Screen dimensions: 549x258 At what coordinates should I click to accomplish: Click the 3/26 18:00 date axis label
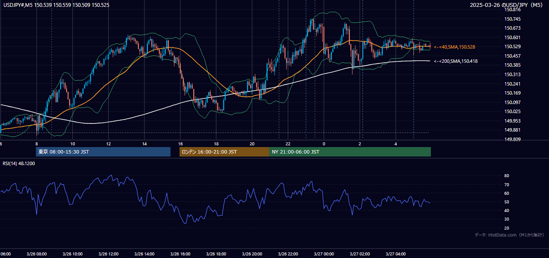click(216, 254)
